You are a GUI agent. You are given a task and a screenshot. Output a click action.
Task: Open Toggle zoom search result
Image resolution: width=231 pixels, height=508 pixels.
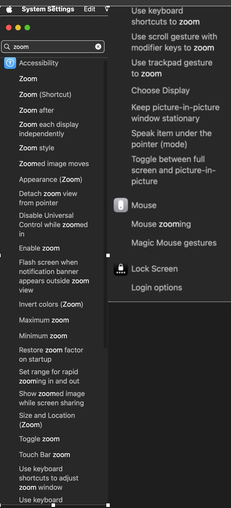click(39, 439)
